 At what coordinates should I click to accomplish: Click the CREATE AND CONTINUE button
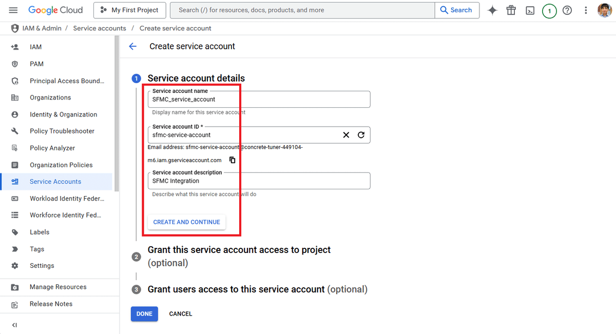pos(187,222)
